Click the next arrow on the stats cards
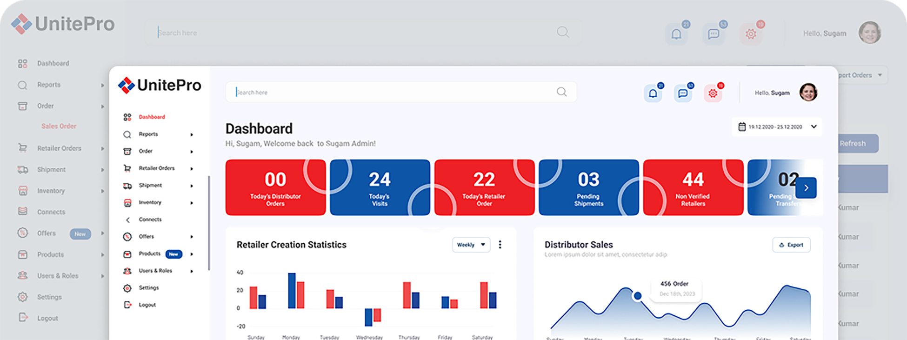907x340 pixels. 806,188
